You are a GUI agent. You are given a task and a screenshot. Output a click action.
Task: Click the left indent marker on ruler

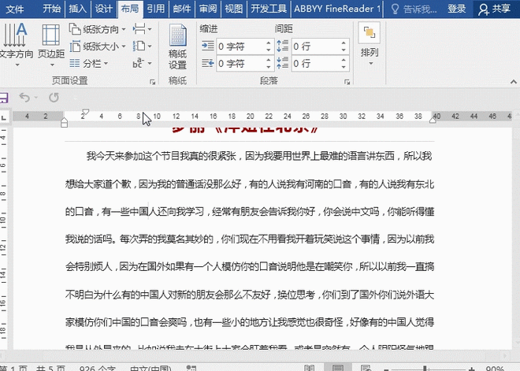click(65, 123)
